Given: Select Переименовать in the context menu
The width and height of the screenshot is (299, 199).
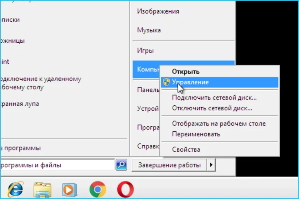Looking at the screenshot, I should coord(220,134).
